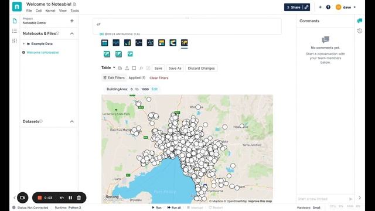375x211 pixels.
Task: Open the View menu
Action: (x=63, y=11)
